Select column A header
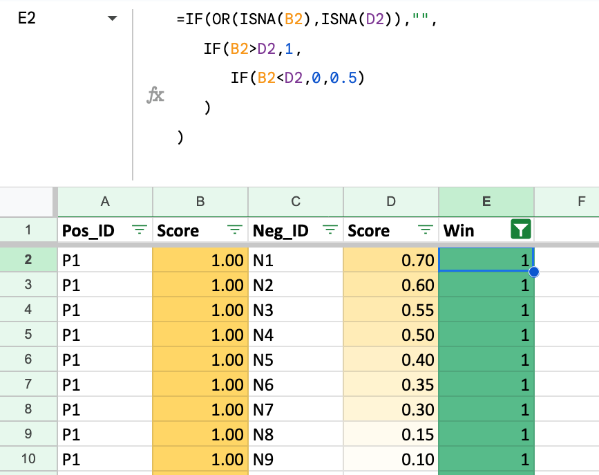This screenshot has width=599, height=475. (105, 201)
